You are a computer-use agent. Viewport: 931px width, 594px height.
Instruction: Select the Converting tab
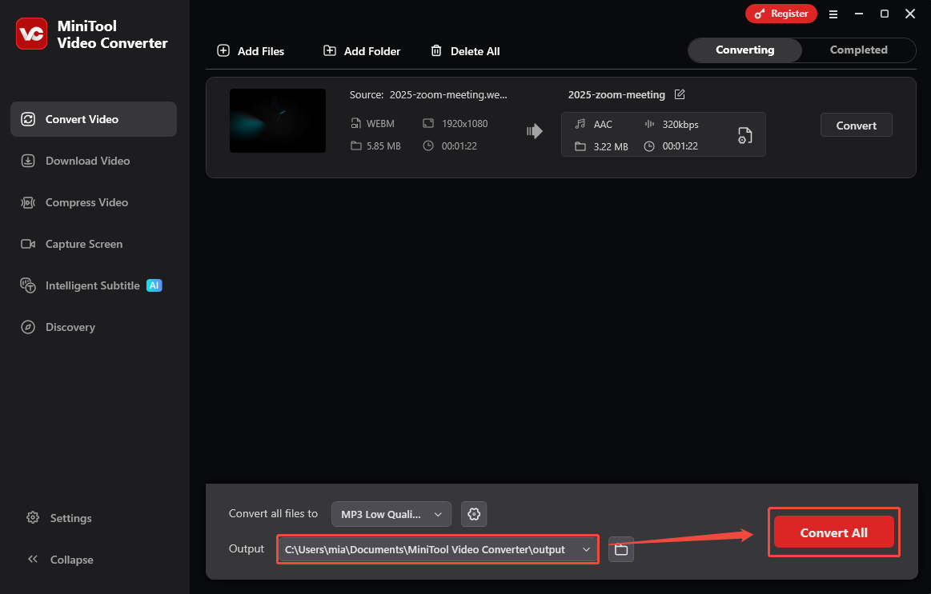click(x=744, y=50)
